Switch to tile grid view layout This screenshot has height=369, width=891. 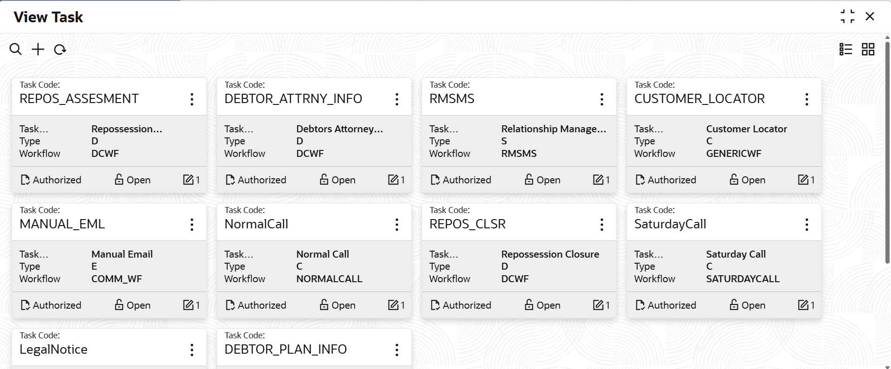coord(868,49)
